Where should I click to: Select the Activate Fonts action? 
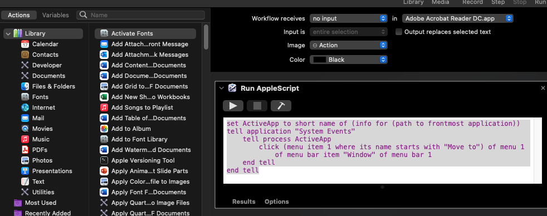click(x=145, y=33)
